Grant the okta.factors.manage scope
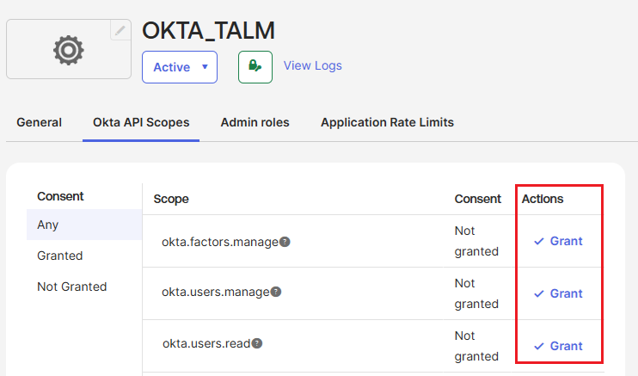The width and height of the screenshot is (638, 376). pos(558,241)
